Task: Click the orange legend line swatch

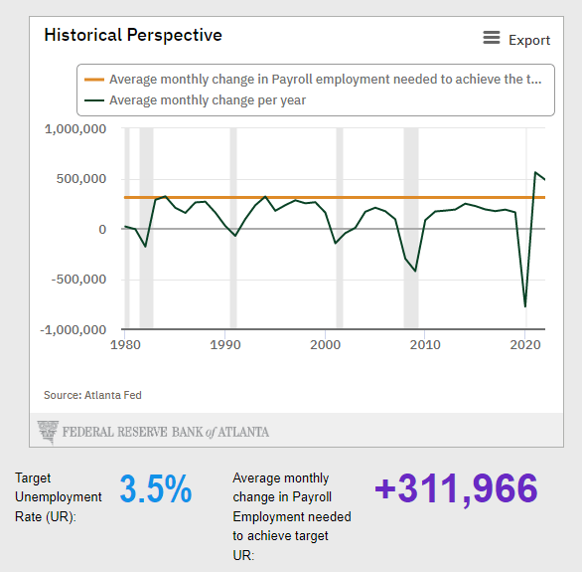Action: click(94, 80)
